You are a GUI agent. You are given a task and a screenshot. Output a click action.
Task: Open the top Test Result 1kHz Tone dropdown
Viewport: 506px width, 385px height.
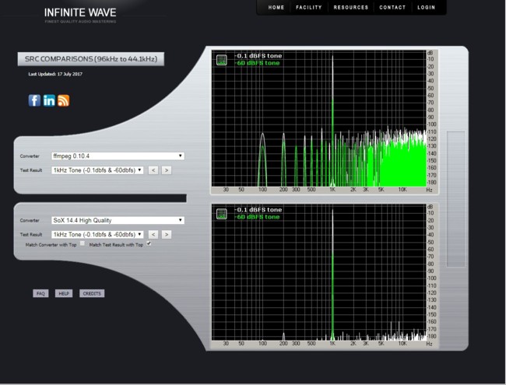(x=97, y=170)
